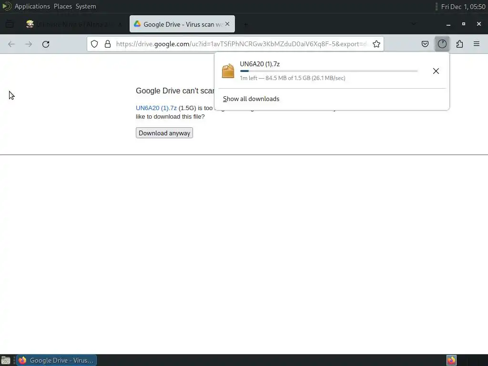Open the Places menu
488x366 pixels.
click(63, 6)
